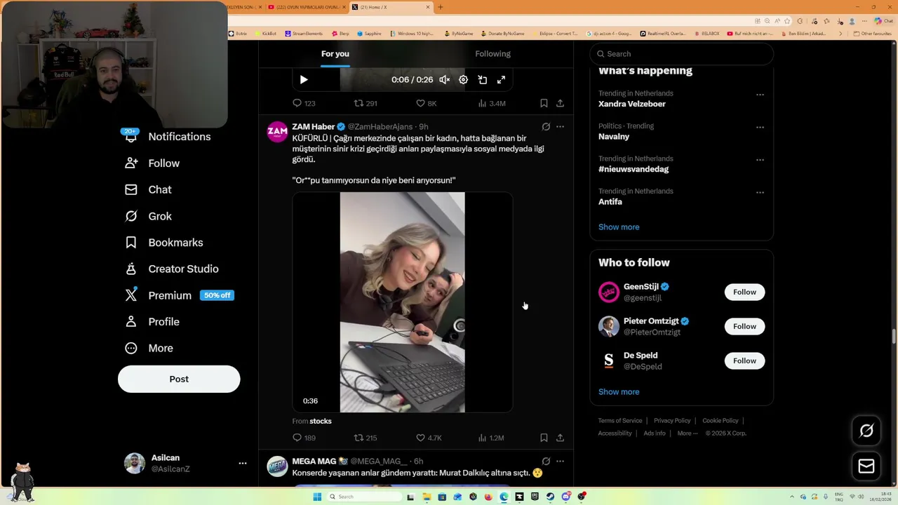Open the Privacy Policy link
Screen dimensions: 898x505
click(672, 421)
